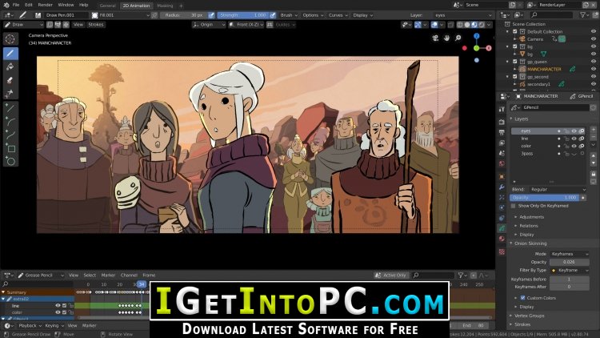Click the toggle camera view icon
The width and height of the screenshot is (600, 338).
point(435,38)
